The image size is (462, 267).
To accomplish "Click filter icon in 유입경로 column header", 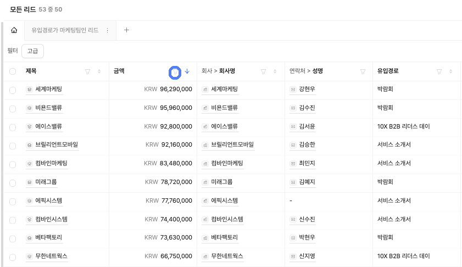I will (x=439, y=71).
